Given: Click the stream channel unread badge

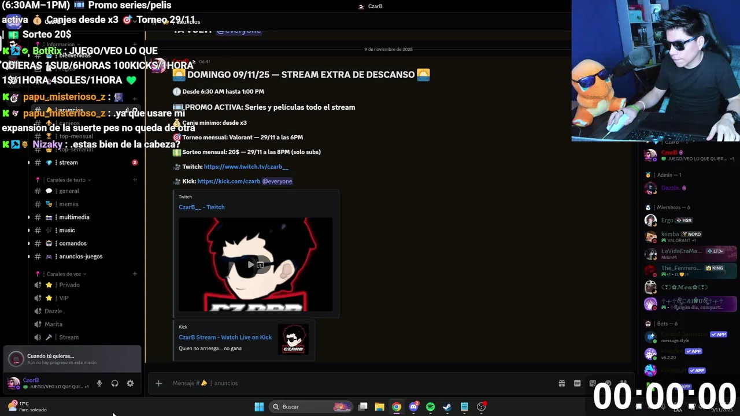Looking at the screenshot, I should pyautogui.click(x=135, y=162).
